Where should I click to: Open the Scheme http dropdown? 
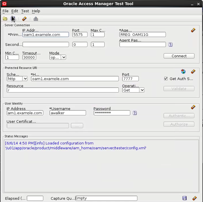25,79
